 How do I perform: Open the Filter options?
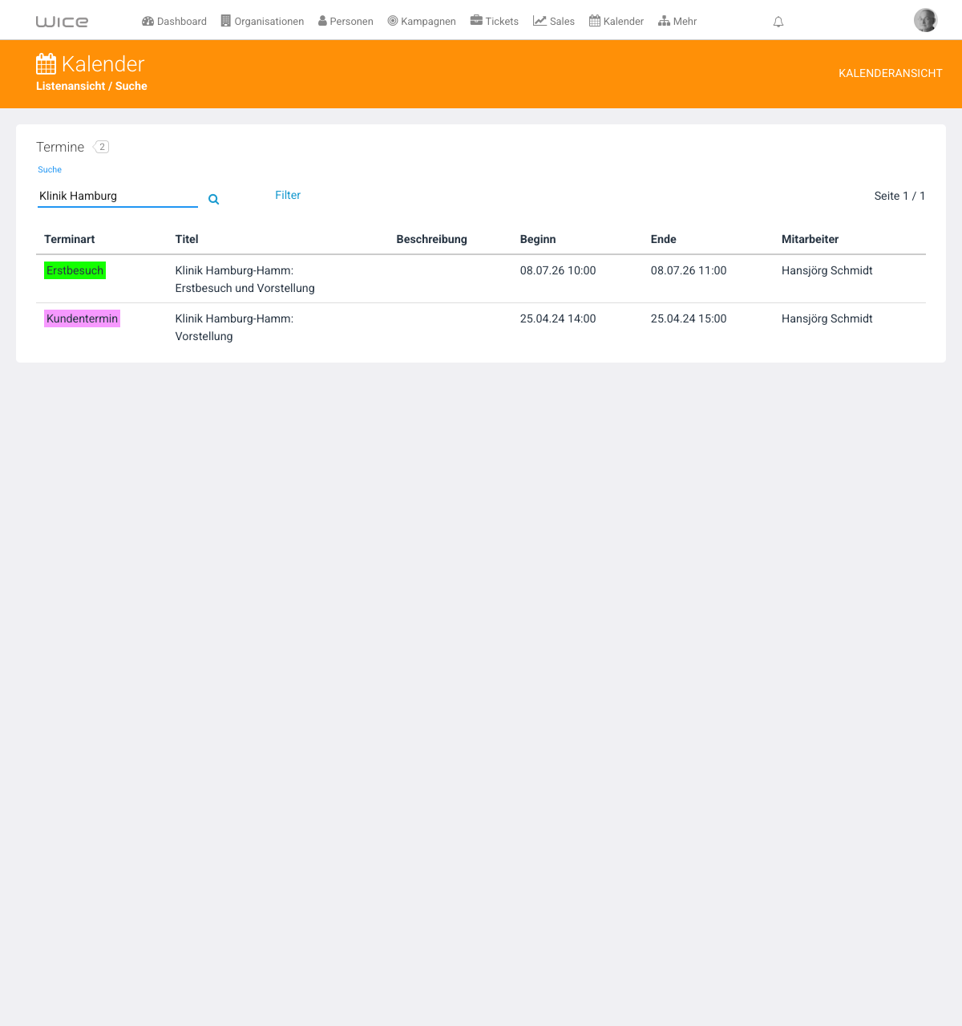click(x=288, y=195)
